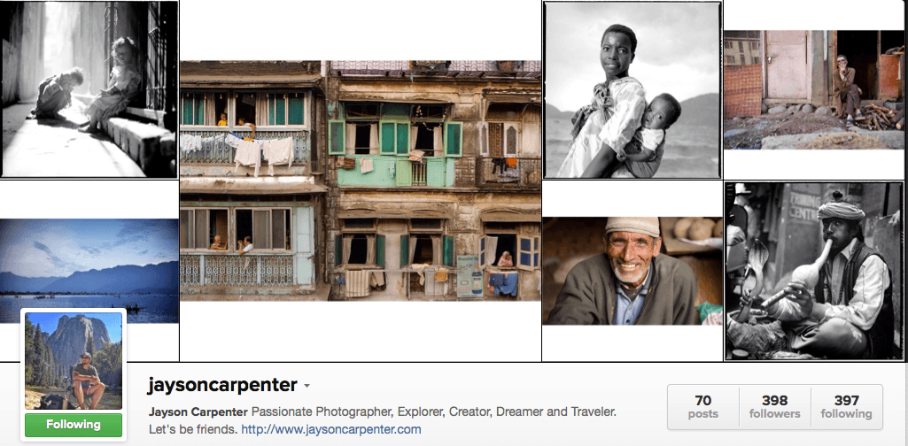This screenshot has height=446, width=908.
Task: Open the jaysoncarpenter.com website link
Action: [x=331, y=429]
